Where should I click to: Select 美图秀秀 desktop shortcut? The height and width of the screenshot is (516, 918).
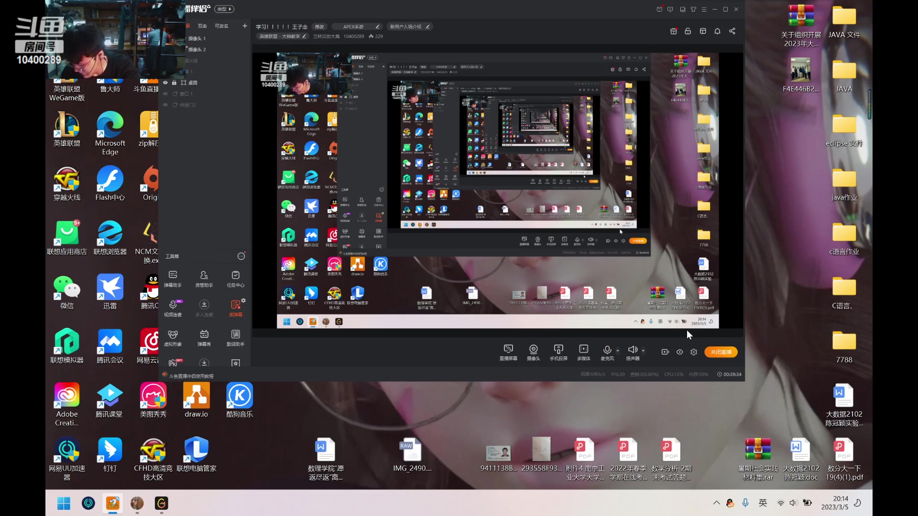pyautogui.click(x=153, y=400)
